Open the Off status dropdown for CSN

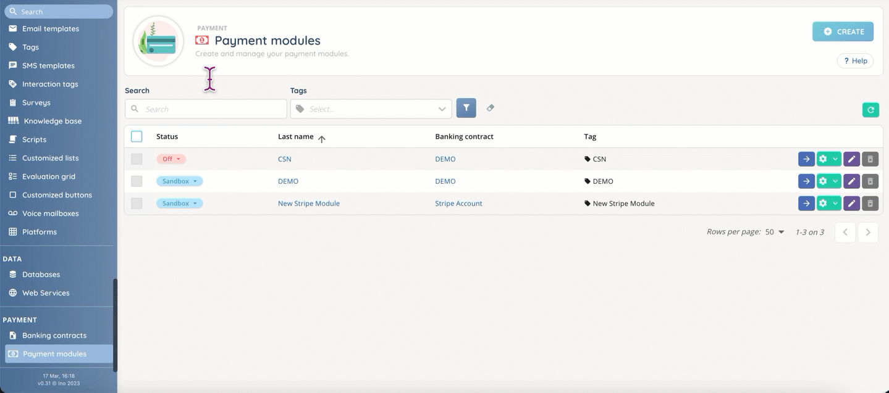click(171, 159)
